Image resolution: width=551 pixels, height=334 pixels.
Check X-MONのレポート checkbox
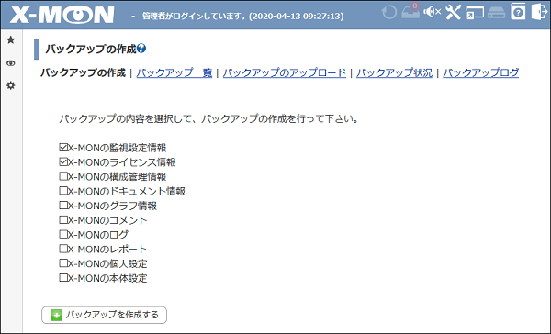(63, 249)
